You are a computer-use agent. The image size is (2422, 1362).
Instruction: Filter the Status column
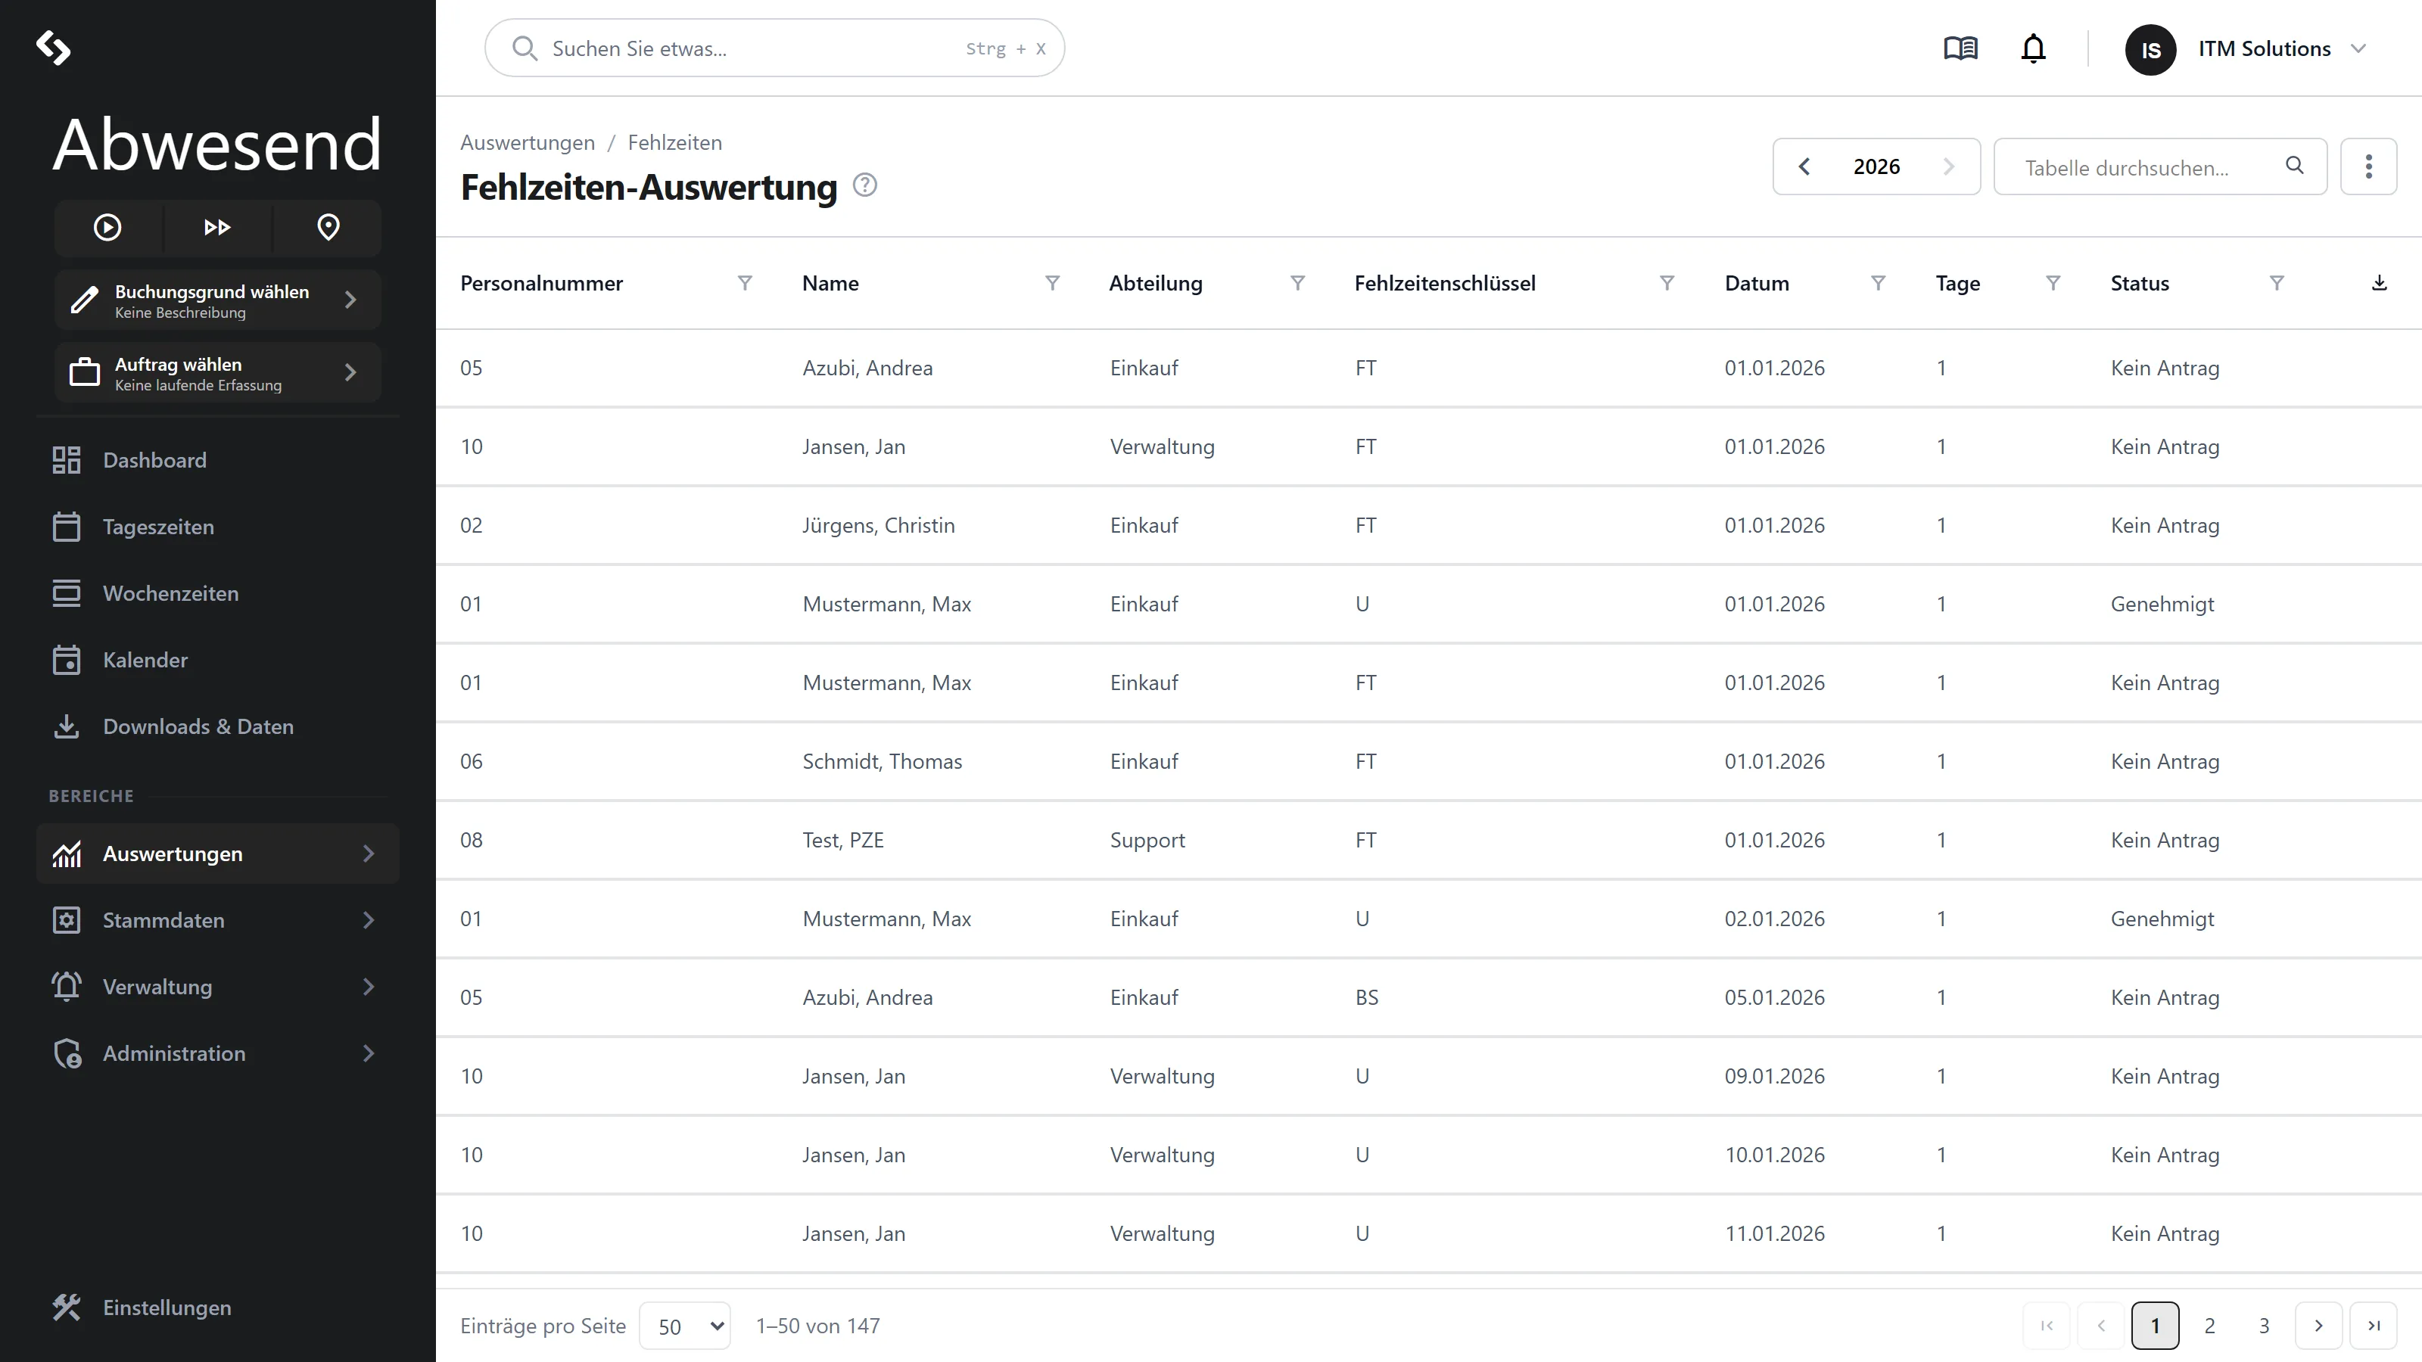(2276, 283)
